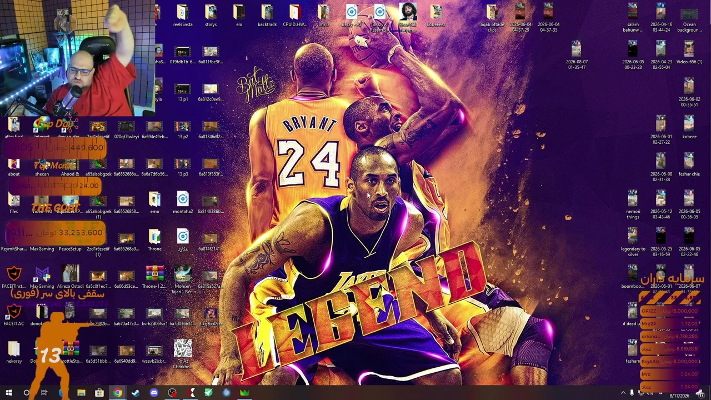
Task: Open Discord from the taskbar
Action: tap(154, 393)
